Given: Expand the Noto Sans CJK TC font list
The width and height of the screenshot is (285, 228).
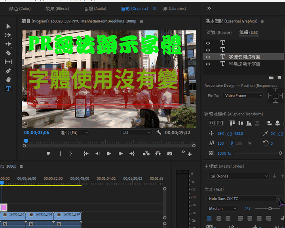Looking at the screenshot, I should pyautogui.click(x=279, y=199).
